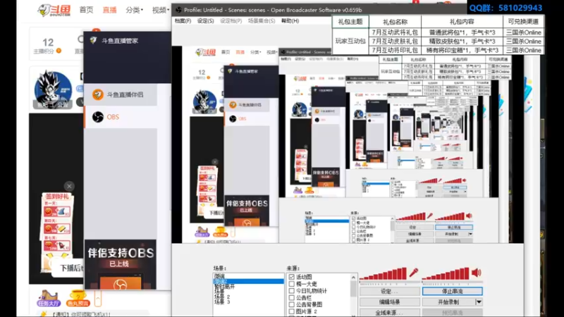Viewport: 564px width, 317px height.
Task: Select 斗鱼直播伴侣 in the 直播管家 list
Action: 121,94
